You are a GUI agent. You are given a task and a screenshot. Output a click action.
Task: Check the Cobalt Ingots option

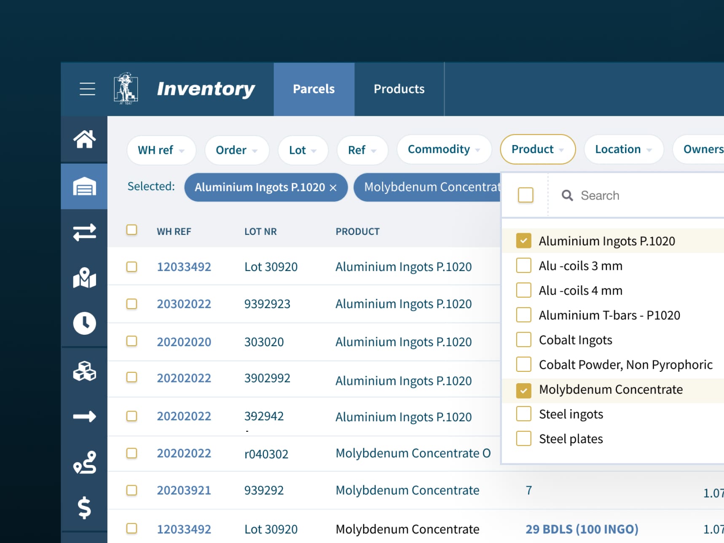pyautogui.click(x=523, y=340)
